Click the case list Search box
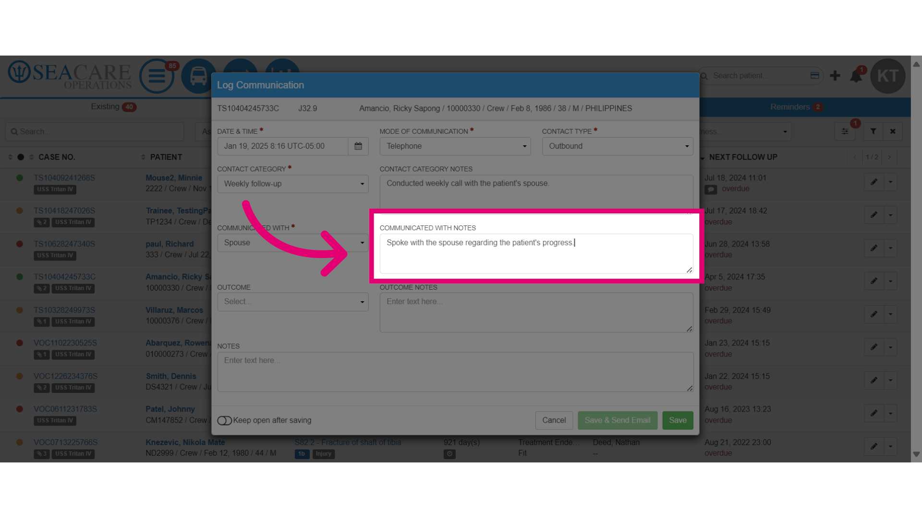The width and height of the screenshot is (922, 518). 95,131
